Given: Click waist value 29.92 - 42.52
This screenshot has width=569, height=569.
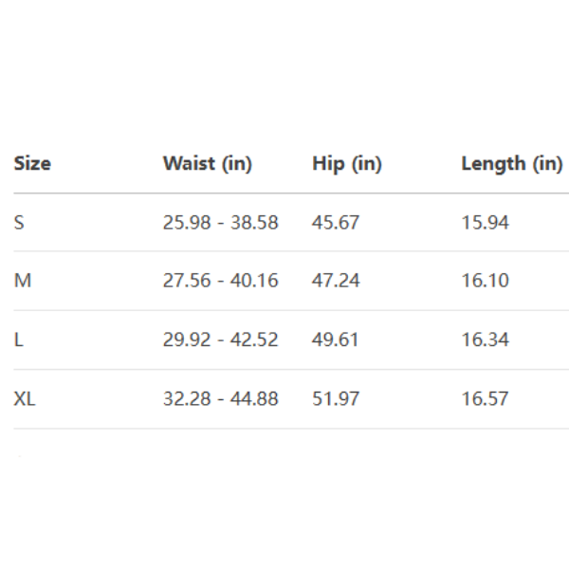Looking at the screenshot, I should coord(220,340).
